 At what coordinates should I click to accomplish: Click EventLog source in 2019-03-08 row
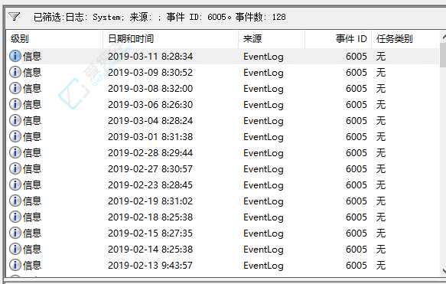tap(263, 89)
